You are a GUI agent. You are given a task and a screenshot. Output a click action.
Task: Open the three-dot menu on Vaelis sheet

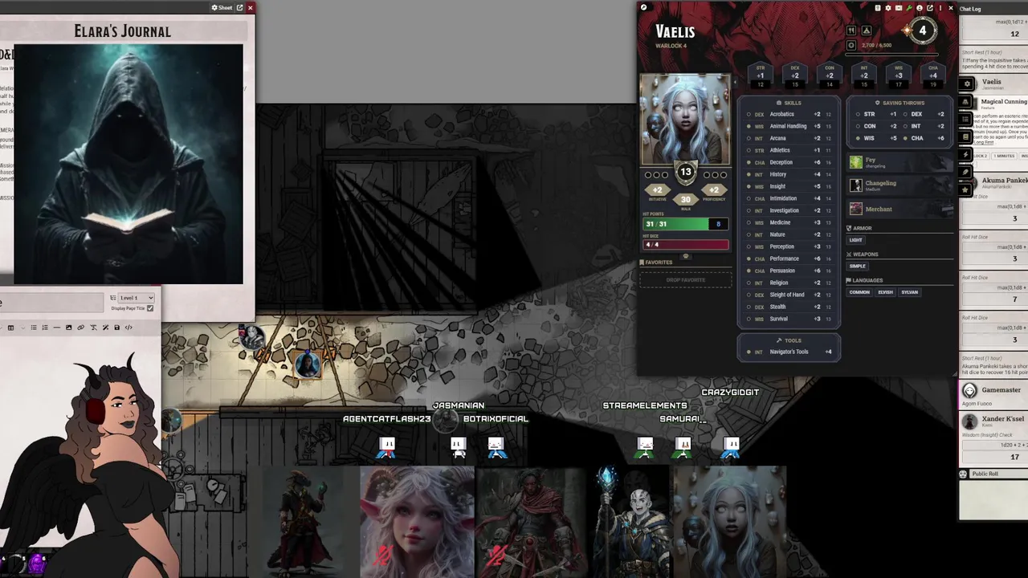pos(940,8)
